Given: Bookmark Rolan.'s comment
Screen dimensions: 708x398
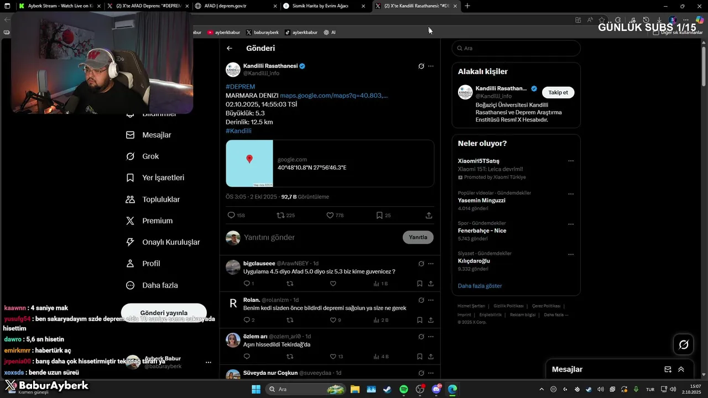Looking at the screenshot, I should click(x=420, y=320).
